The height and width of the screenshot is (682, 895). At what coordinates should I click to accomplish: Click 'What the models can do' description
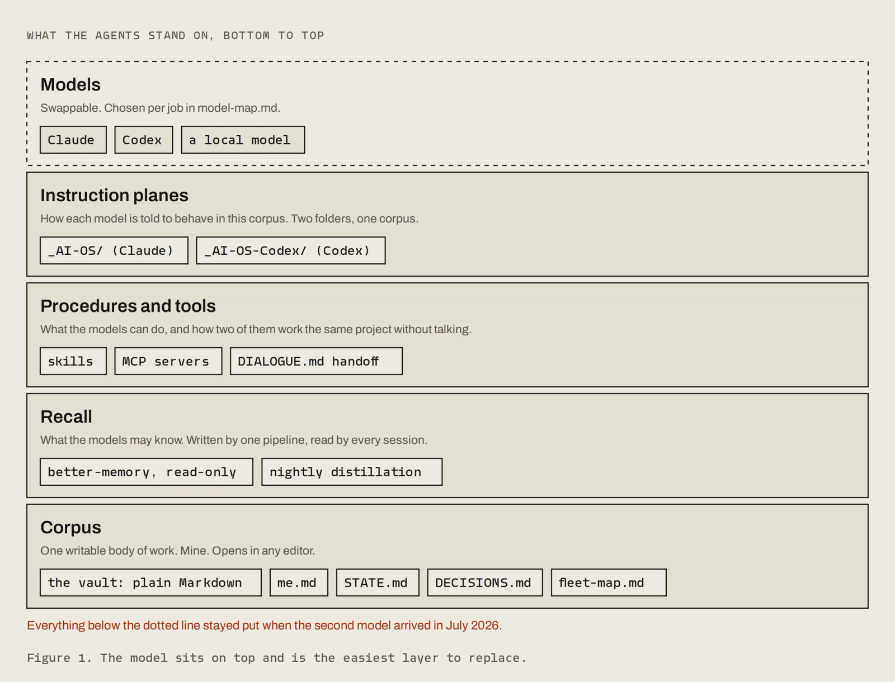tap(256, 329)
